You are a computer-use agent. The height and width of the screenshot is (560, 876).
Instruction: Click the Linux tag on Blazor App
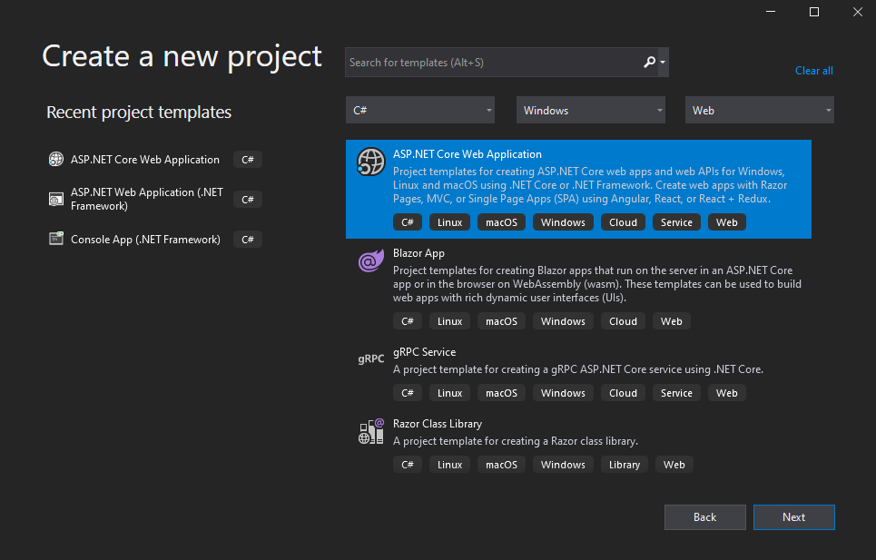tap(449, 321)
